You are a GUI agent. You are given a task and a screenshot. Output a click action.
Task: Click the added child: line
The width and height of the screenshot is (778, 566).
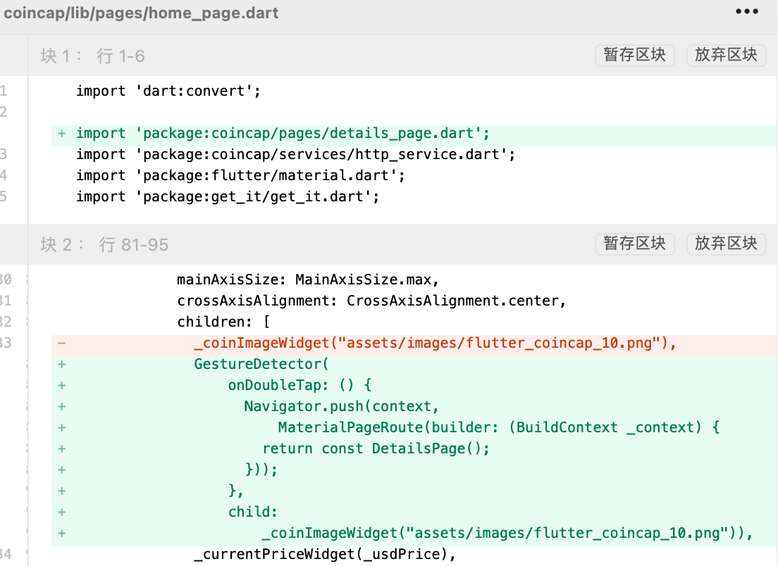(253, 512)
